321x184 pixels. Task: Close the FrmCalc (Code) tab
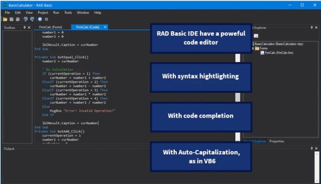[105, 27]
